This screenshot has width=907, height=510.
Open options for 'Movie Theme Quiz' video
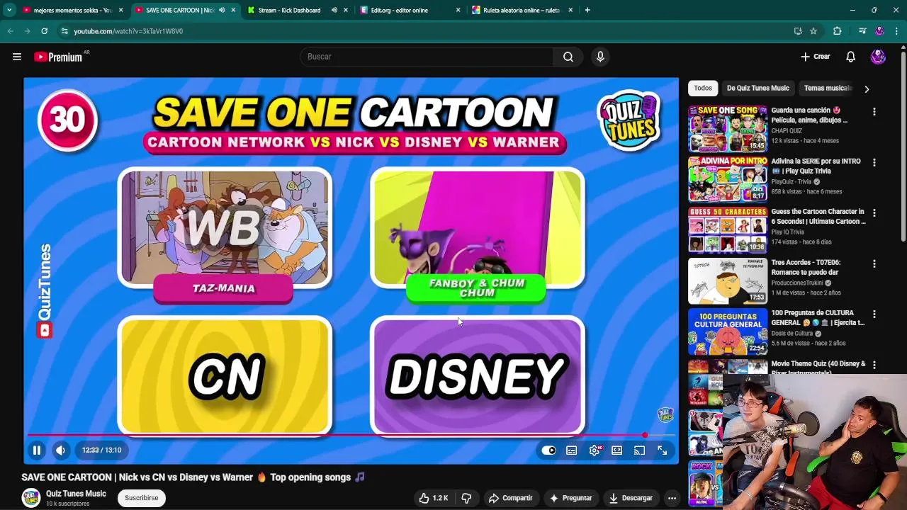click(x=874, y=365)
